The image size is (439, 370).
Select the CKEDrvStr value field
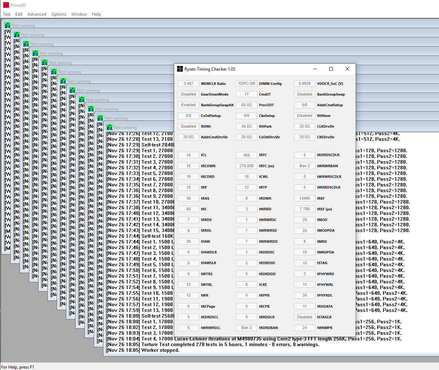coord(305,137)
